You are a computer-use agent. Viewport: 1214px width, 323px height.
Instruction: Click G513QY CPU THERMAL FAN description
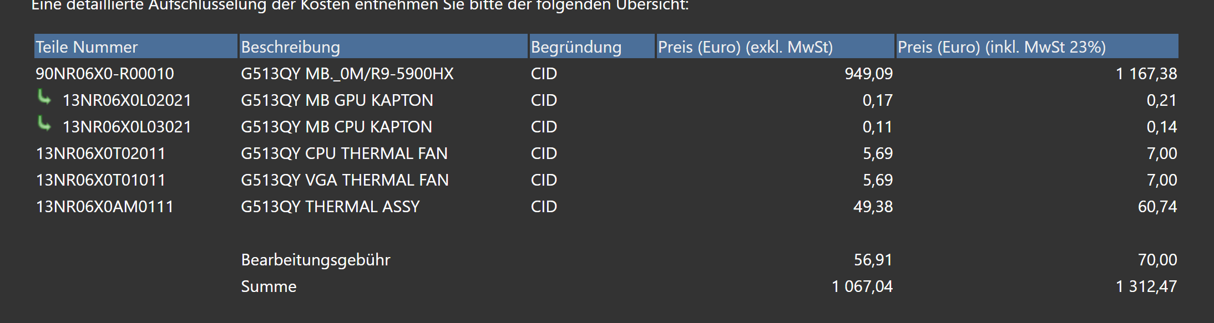click(x=344, y=153)
